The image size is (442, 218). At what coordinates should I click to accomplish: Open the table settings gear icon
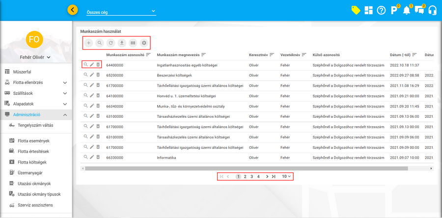coord(144,43)
